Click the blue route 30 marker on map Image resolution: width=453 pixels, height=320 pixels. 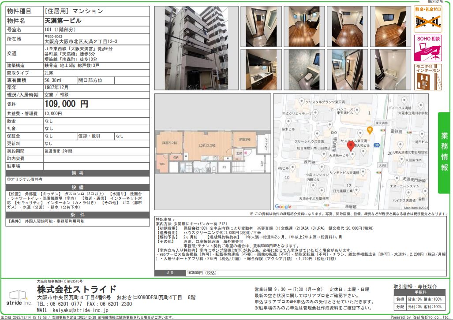(376, 145)
